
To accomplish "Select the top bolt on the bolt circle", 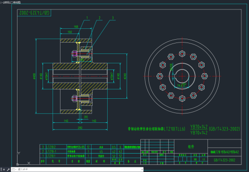I will (x=182, y=54).
